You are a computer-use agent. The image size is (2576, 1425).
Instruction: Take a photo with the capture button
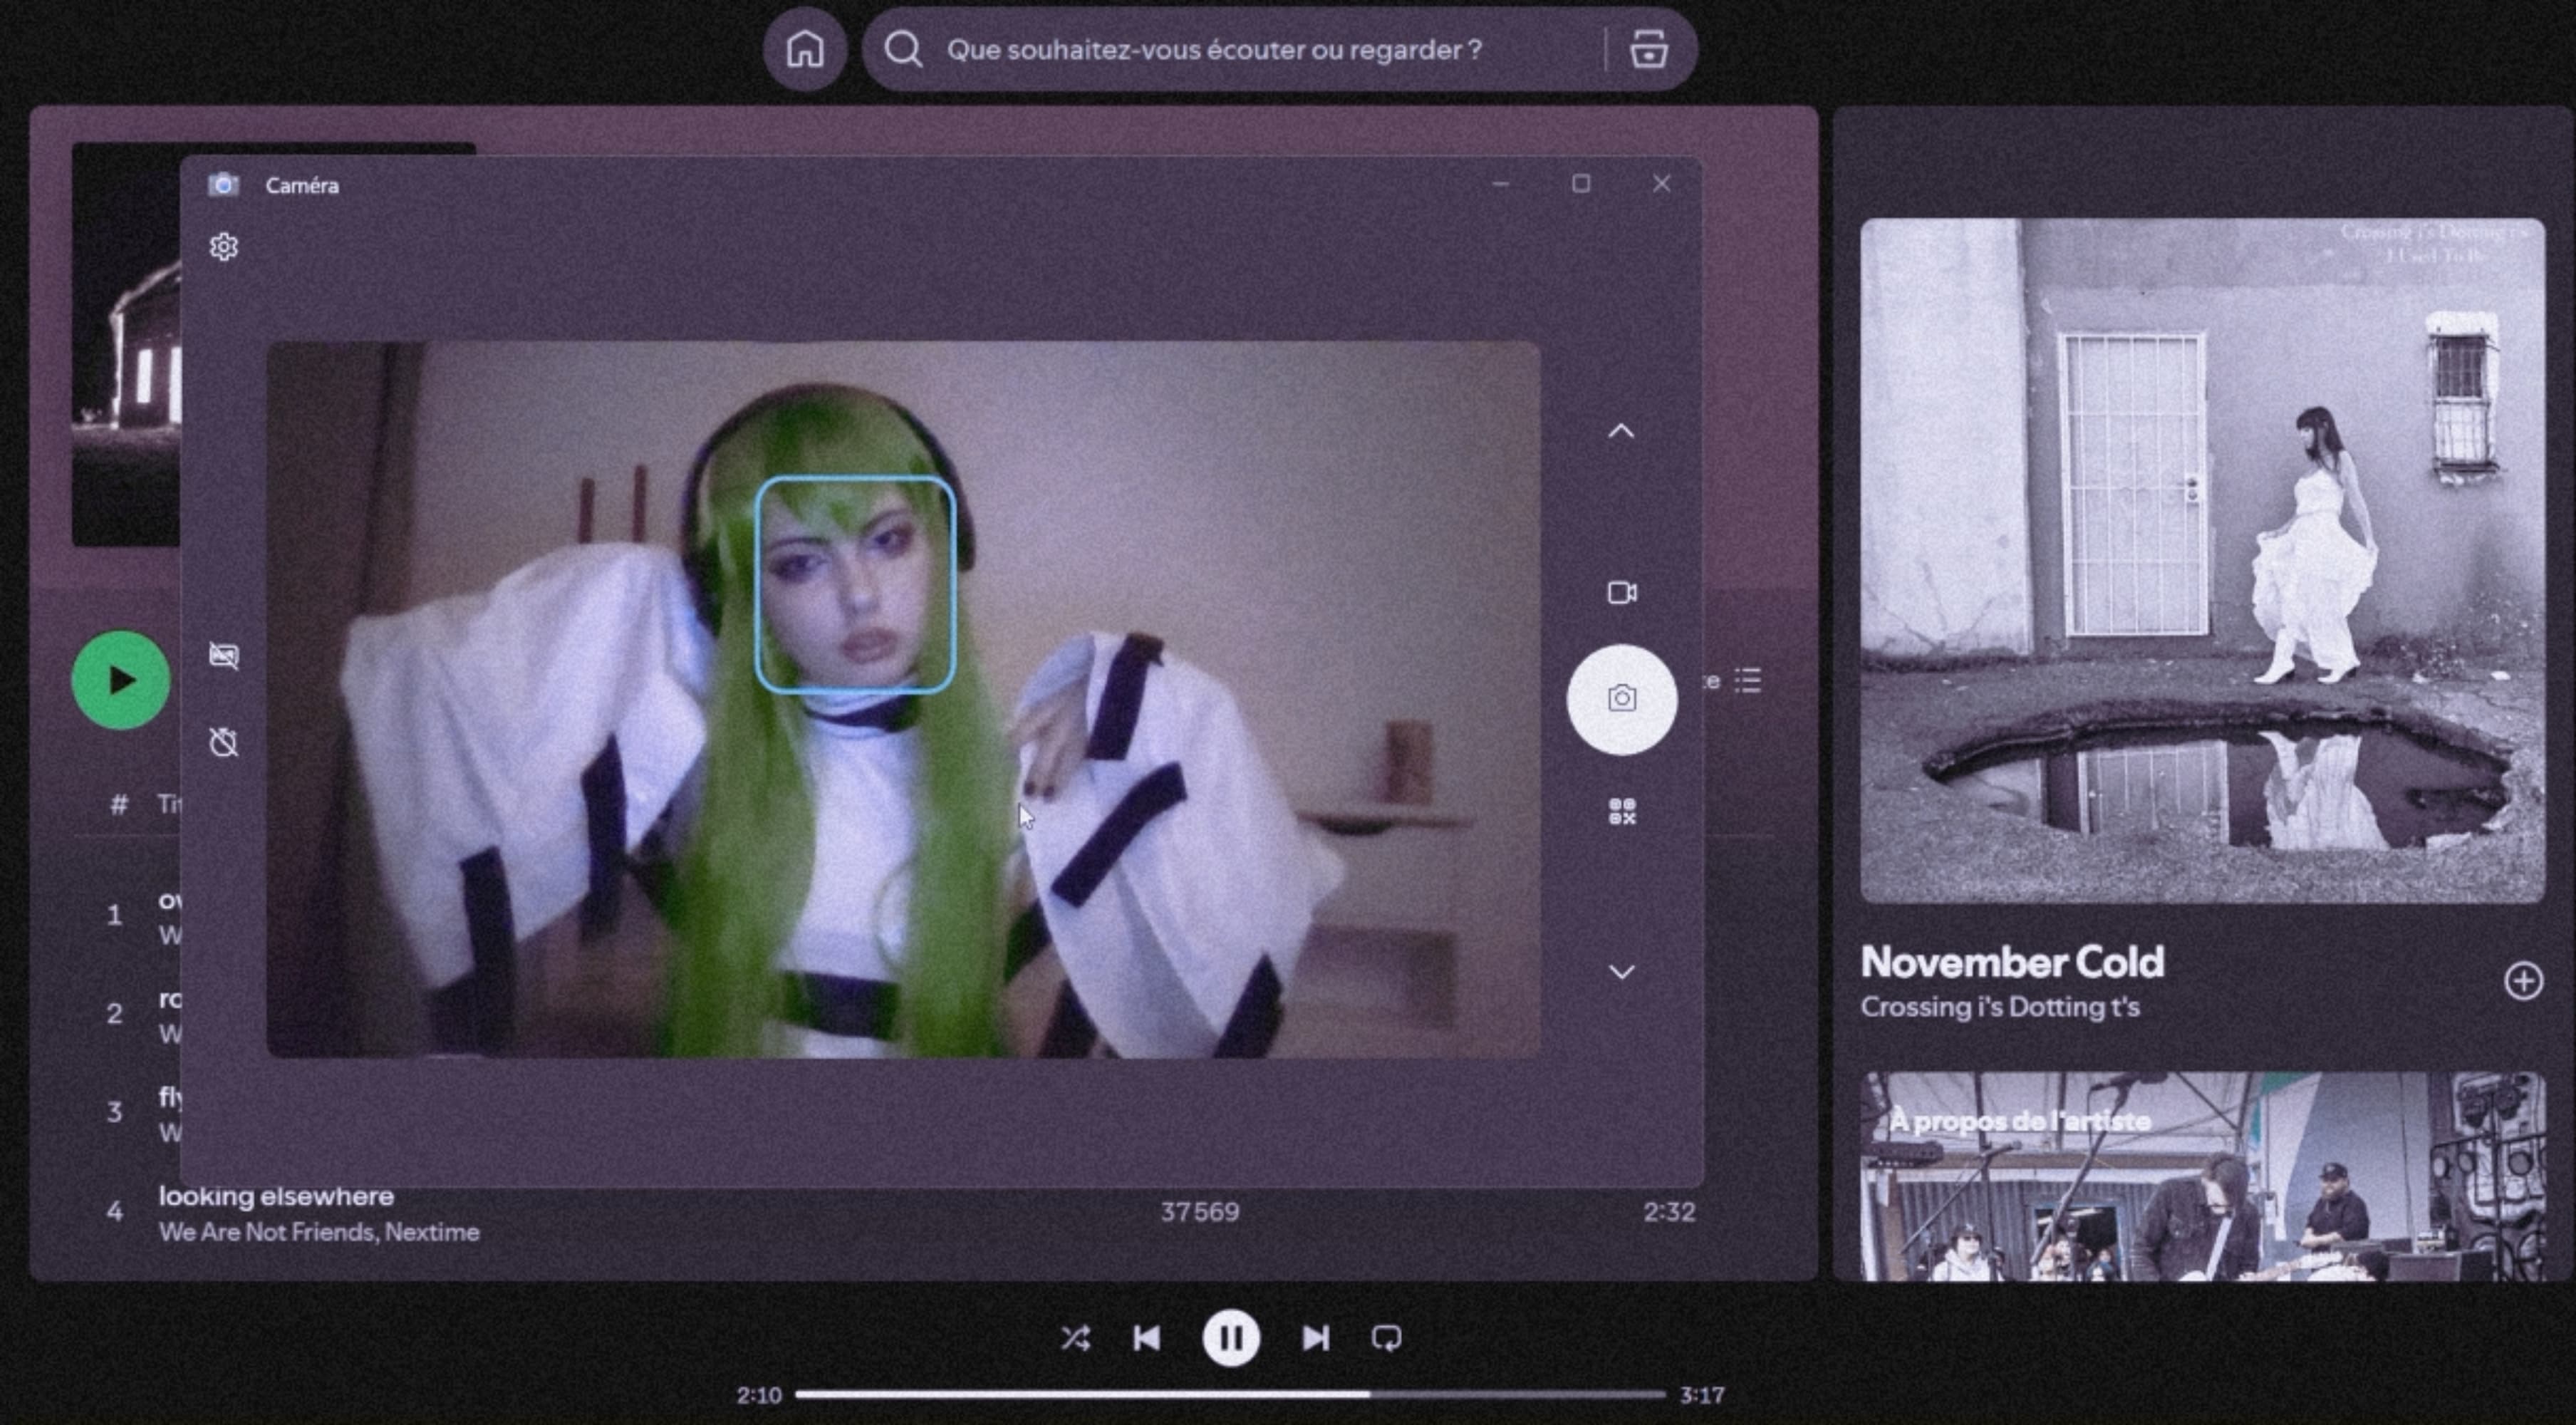pyautogui.click(x=1621, y=700)
